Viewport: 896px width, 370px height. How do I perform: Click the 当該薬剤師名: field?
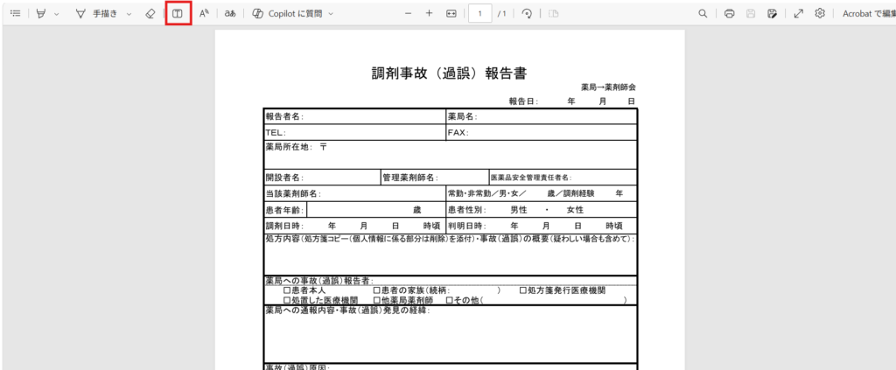[354, 193]
